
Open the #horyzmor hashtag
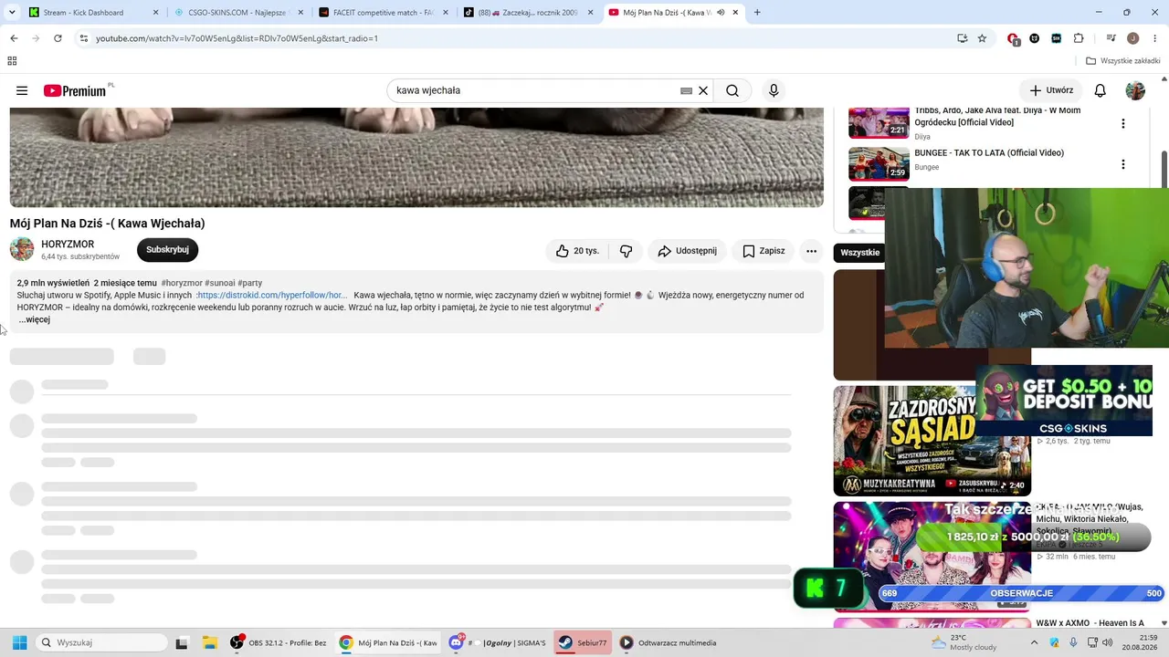tap(182, 284)
